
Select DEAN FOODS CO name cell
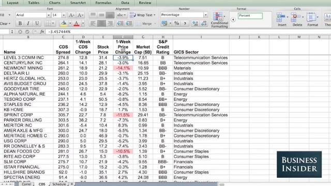(28, 151)
